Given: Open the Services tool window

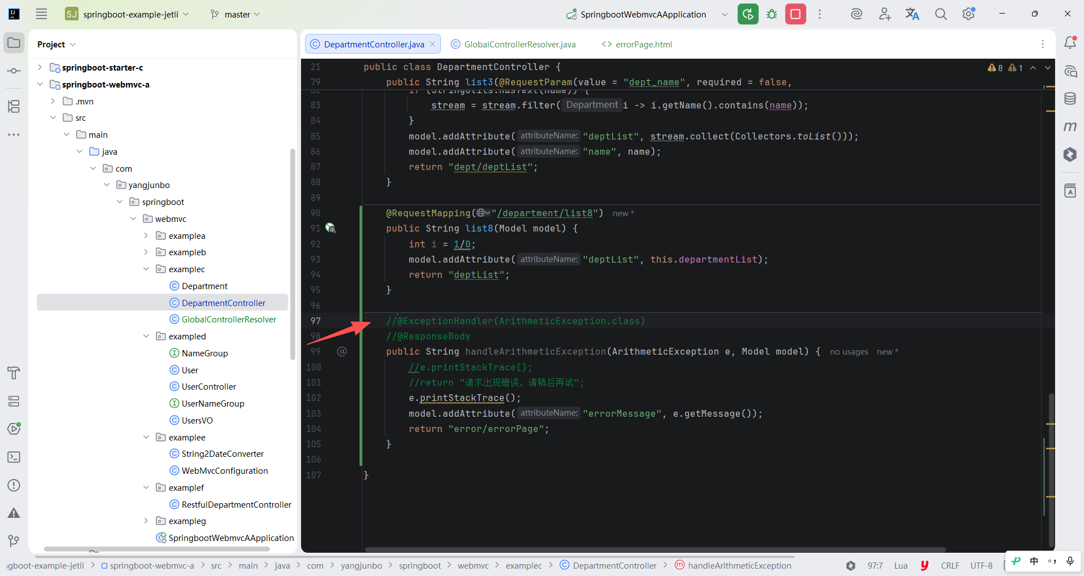Looking at the screenshot, I should click(x=14, y=401).
